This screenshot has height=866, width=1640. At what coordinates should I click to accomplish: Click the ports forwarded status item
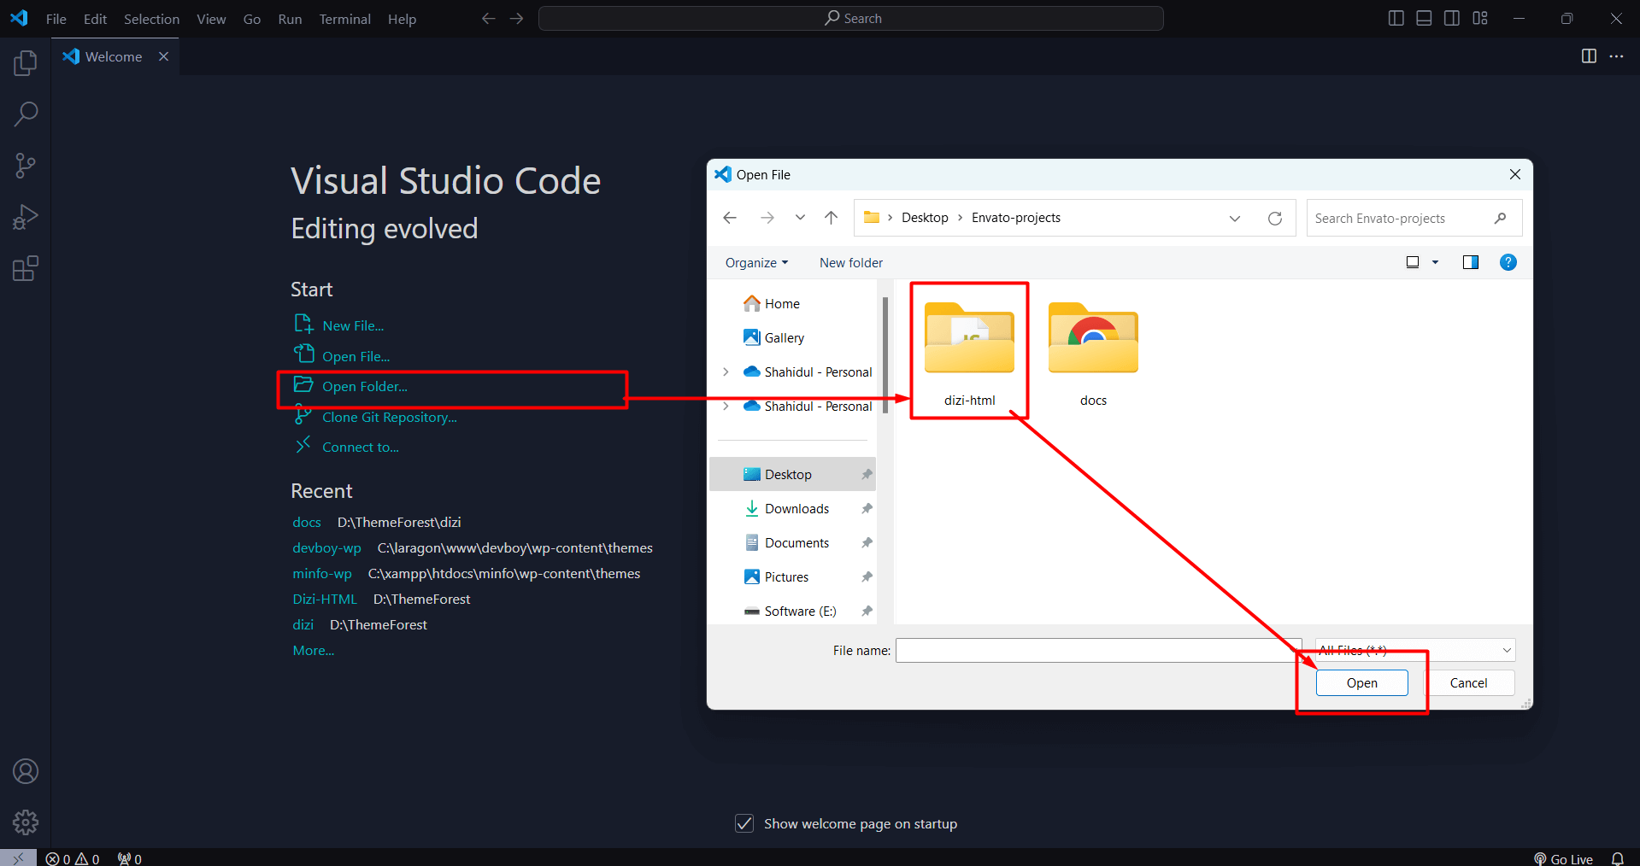(130, 858)
